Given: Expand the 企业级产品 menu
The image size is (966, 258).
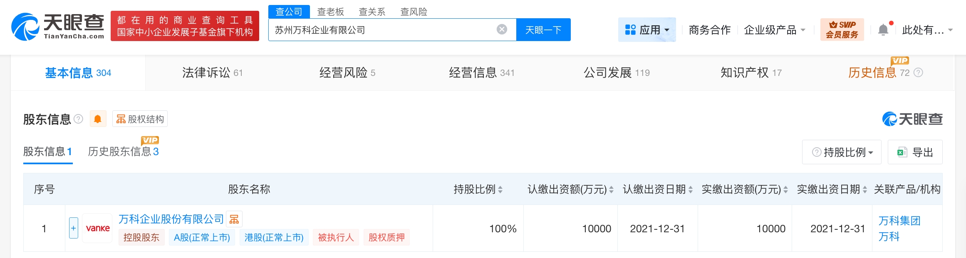Looking at the screenshot, I should pyautogui.click(x=774, y=30).
